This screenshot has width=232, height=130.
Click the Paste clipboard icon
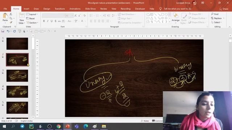click(5, 16)
